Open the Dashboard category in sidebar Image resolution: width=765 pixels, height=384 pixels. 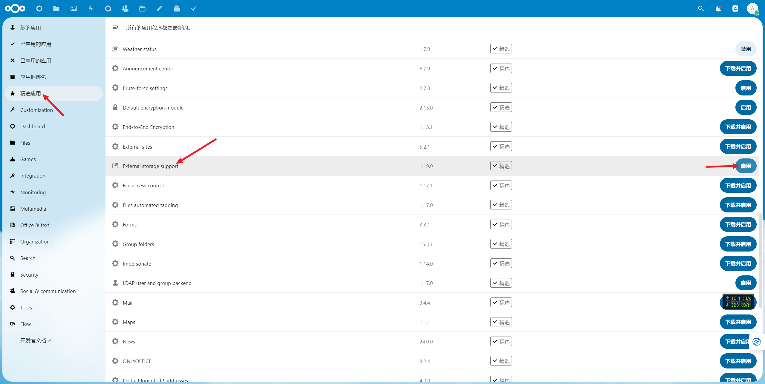coord(54,126)
